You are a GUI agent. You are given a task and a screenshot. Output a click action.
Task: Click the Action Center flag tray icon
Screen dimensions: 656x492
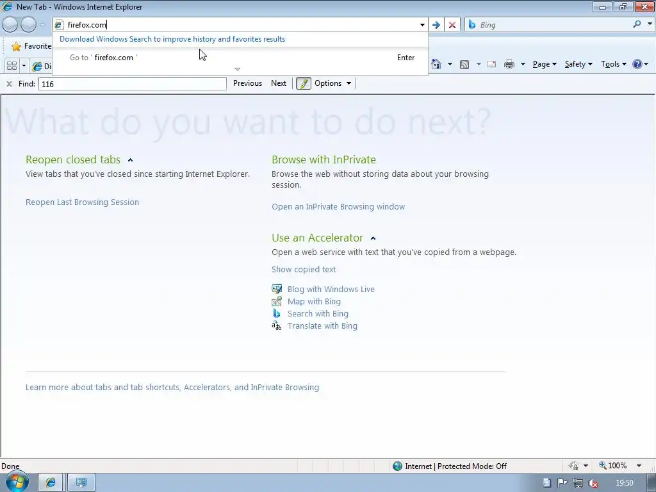click(562, 483)
